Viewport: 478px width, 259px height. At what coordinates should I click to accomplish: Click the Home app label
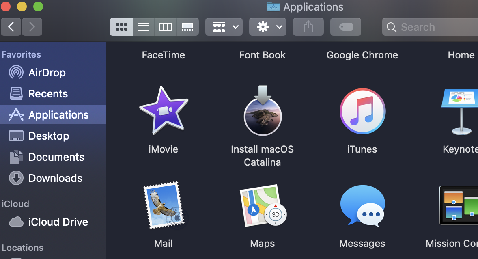coord(461,55)
